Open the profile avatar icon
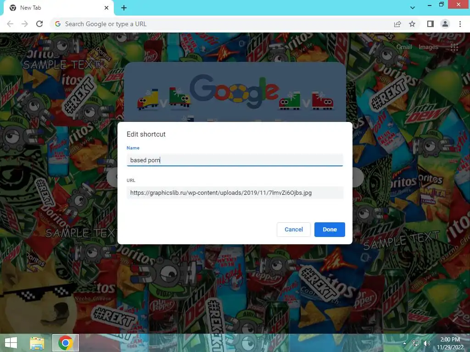 [445, 24]
